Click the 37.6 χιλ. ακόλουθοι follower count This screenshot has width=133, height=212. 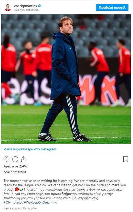pos(27,10)
